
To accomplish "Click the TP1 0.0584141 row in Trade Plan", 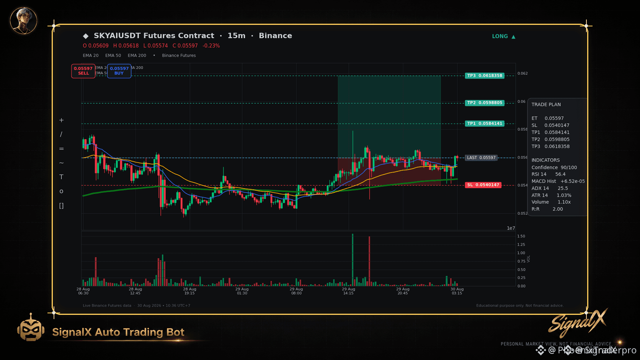I will click(550, 132).
